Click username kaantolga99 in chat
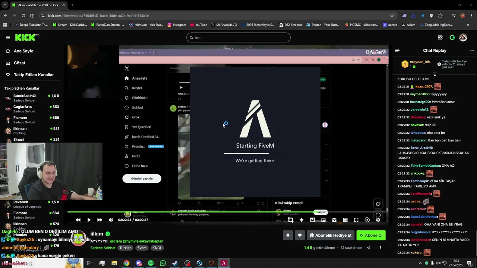Viewport: 477px width, 268px height. click(420, 102)
